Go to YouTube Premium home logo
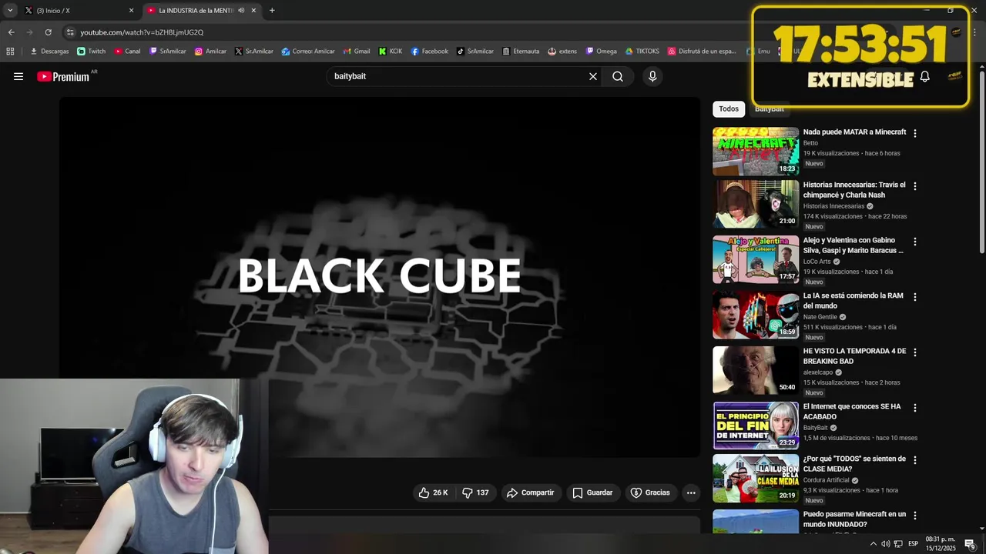The width and height of the screenshot is (986, 554). (x=63, y=76)
